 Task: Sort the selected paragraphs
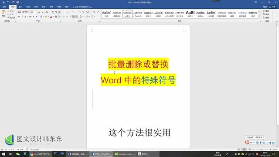click(94, 12)
